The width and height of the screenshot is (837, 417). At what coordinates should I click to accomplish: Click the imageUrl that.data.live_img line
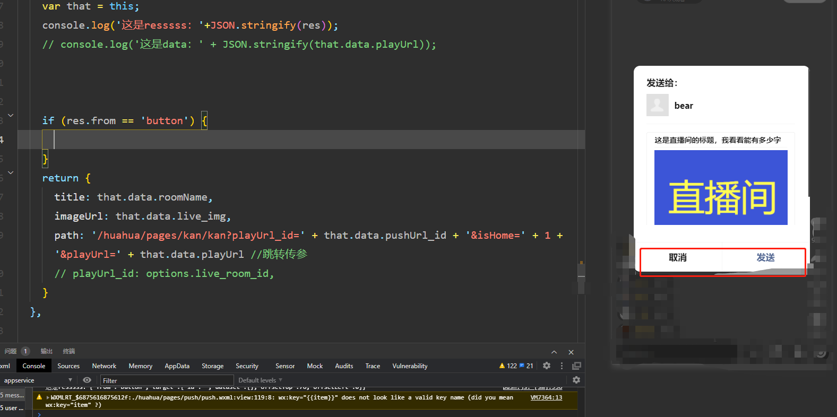(x=142, y=216)
